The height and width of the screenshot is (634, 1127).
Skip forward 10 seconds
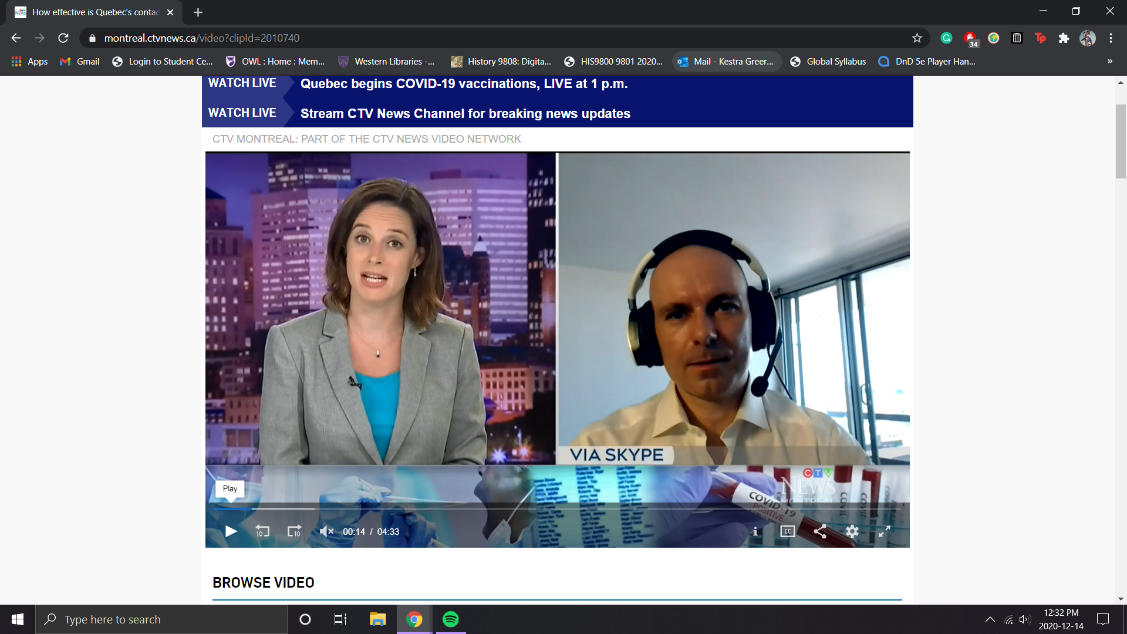pos(294,531)
